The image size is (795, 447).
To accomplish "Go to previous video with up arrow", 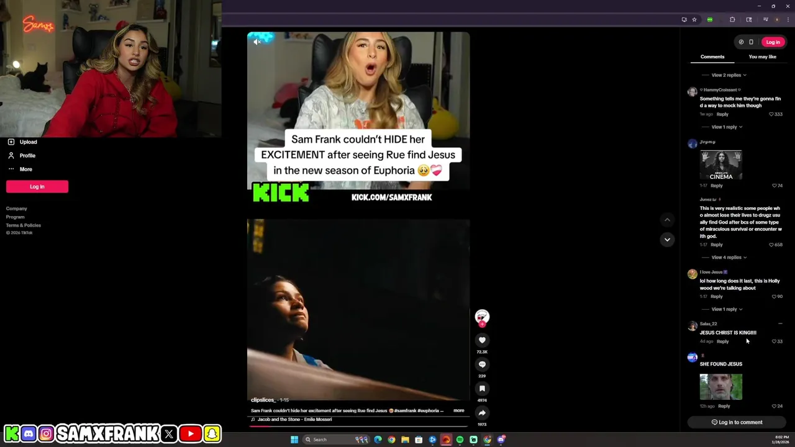I will coord(667,220).
